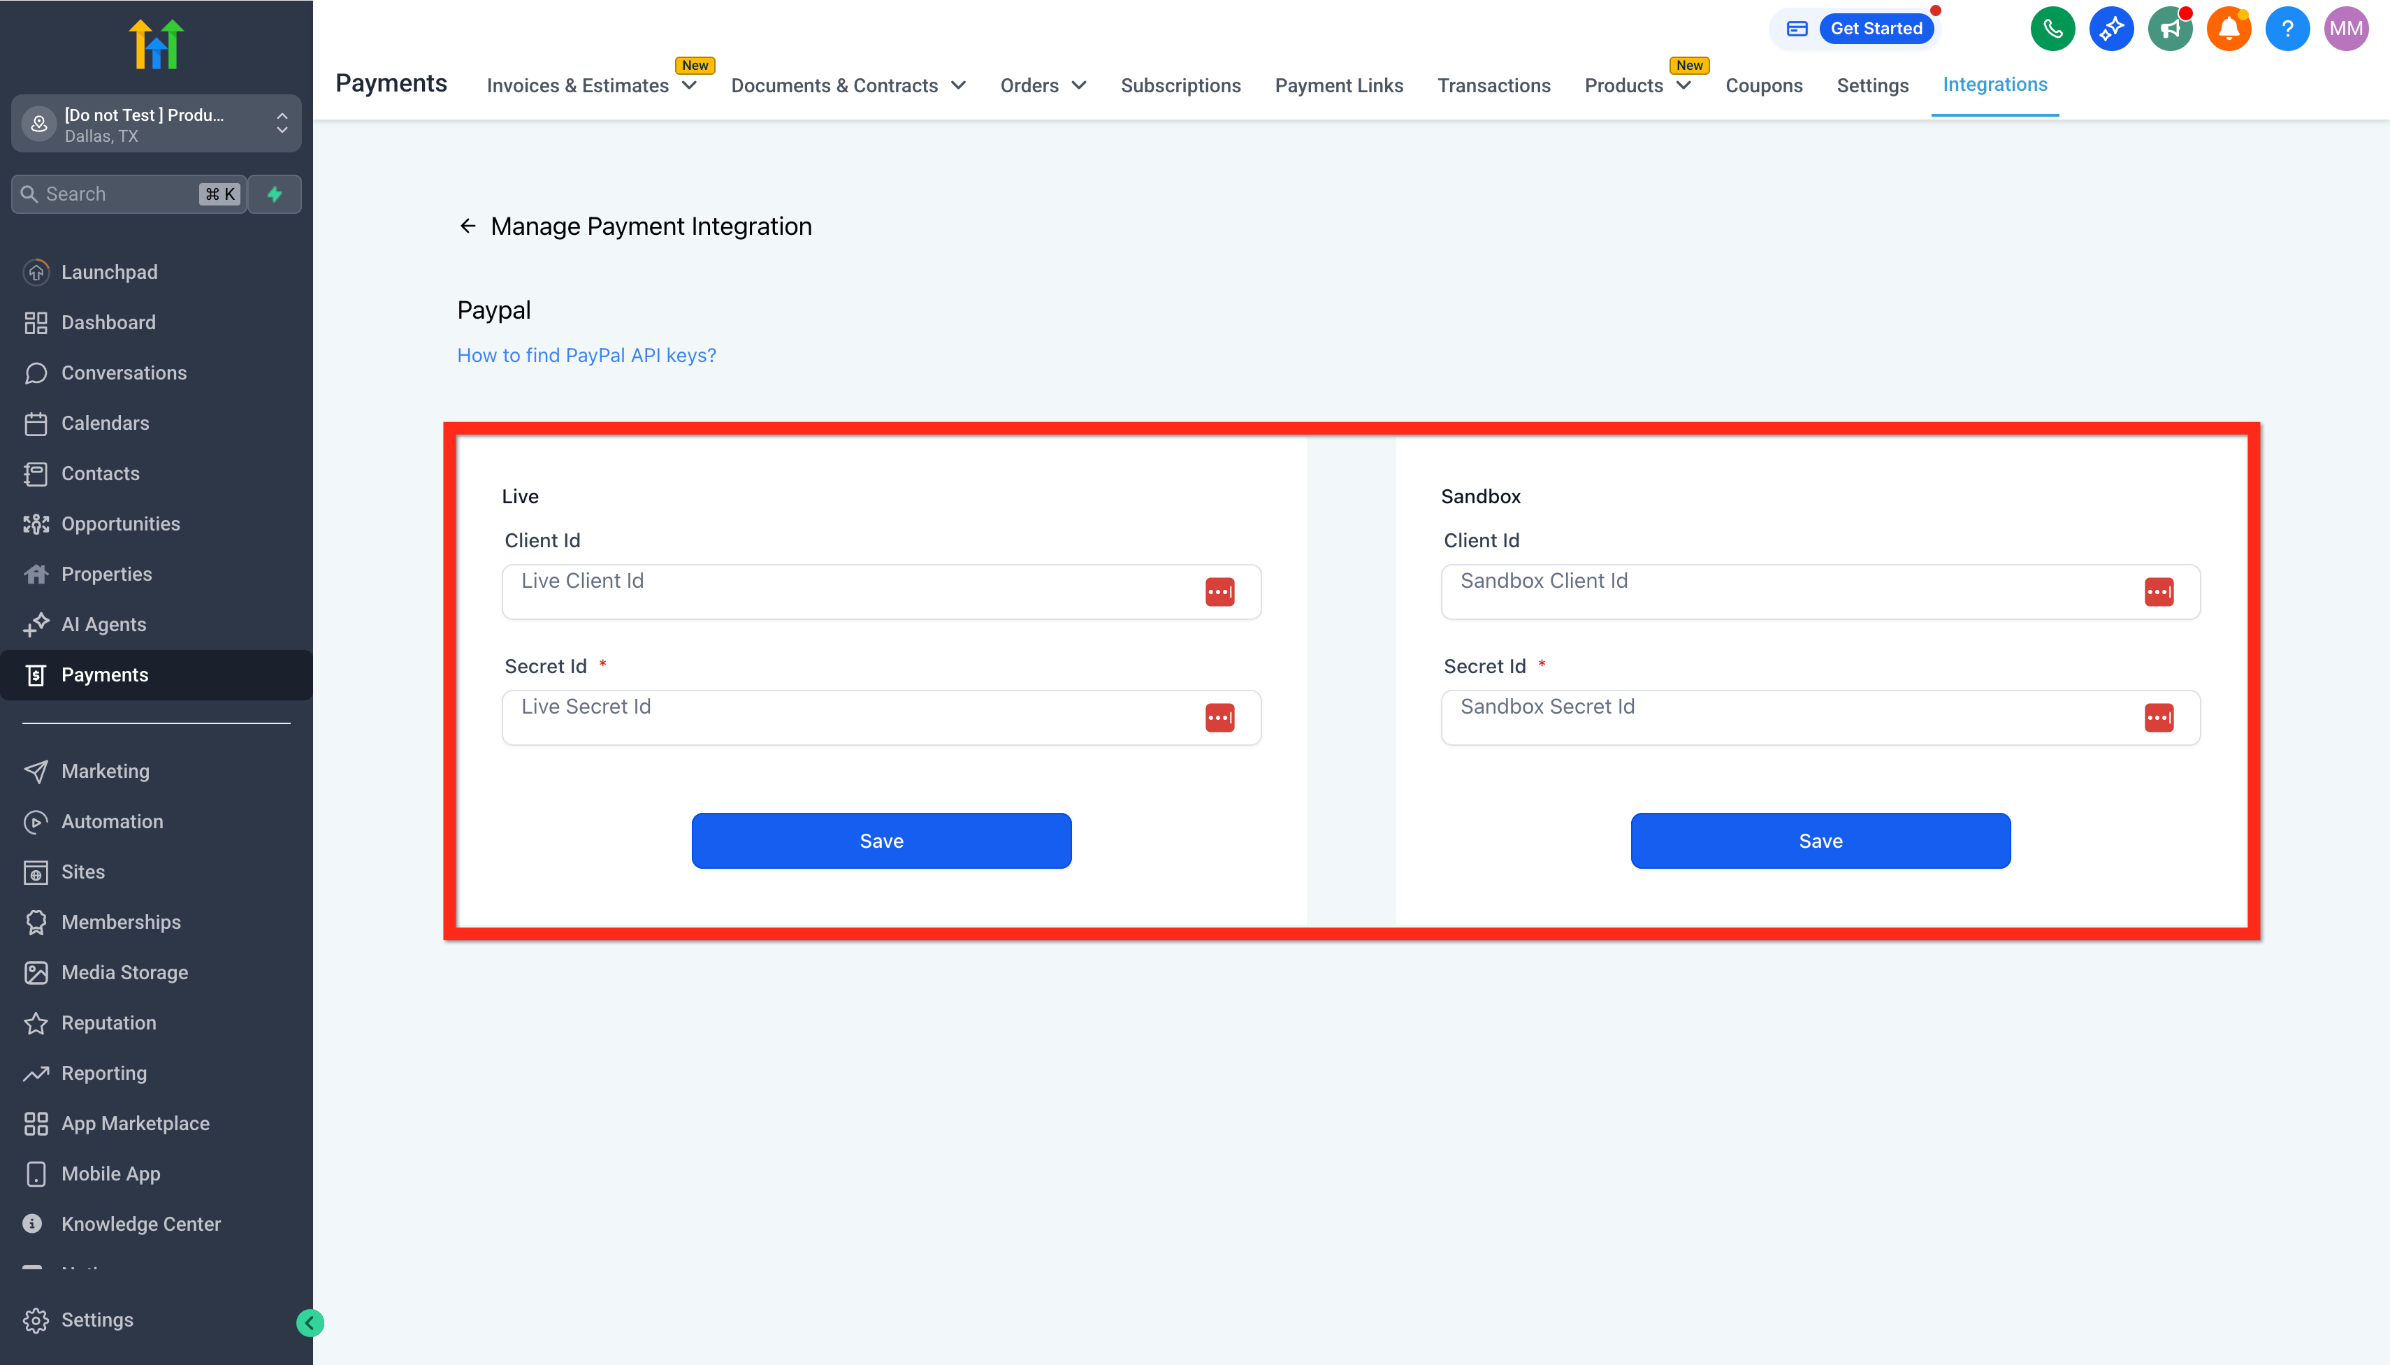2390x1365 pixels.
Task: Open the account location switcher
Action: (156, 124)
